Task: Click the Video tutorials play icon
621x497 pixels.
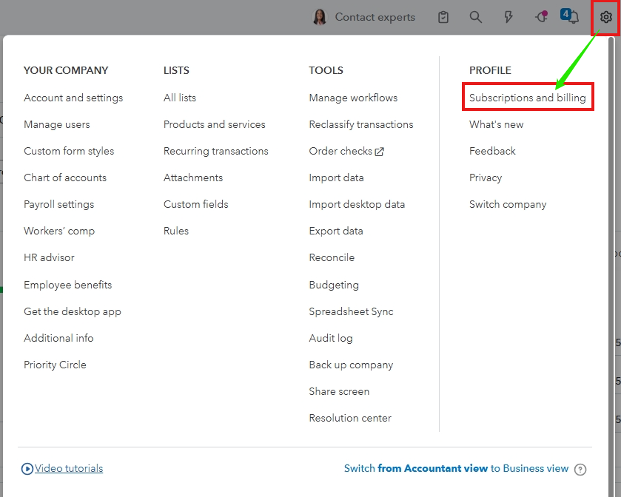Action: [27, 468]
